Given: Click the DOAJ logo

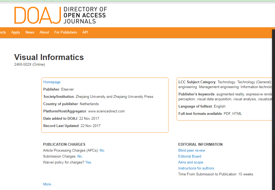Looking at the screenshot, I should tap(61, 15).
